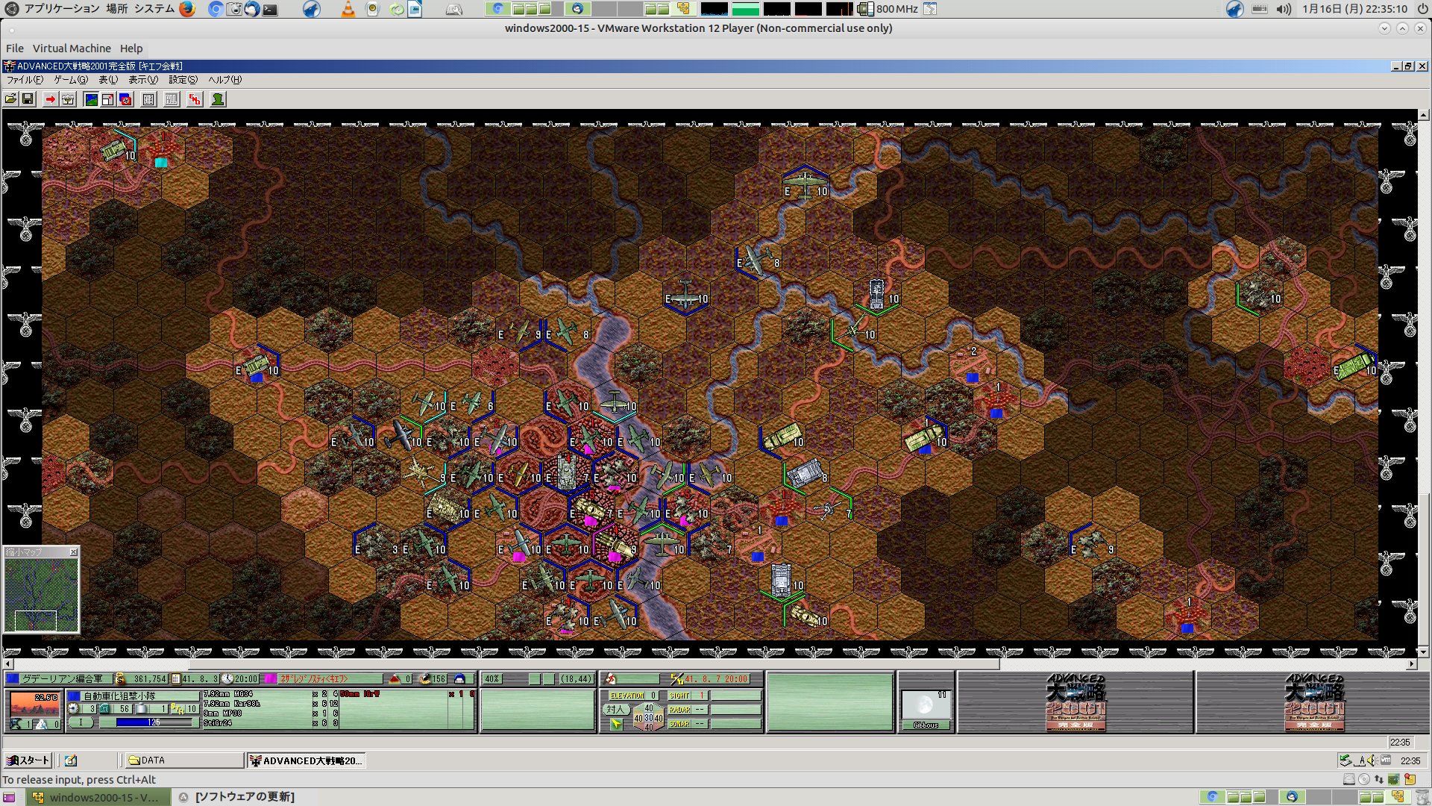Click the unit name 自動車化狙撃小隊

click(119, 696)
